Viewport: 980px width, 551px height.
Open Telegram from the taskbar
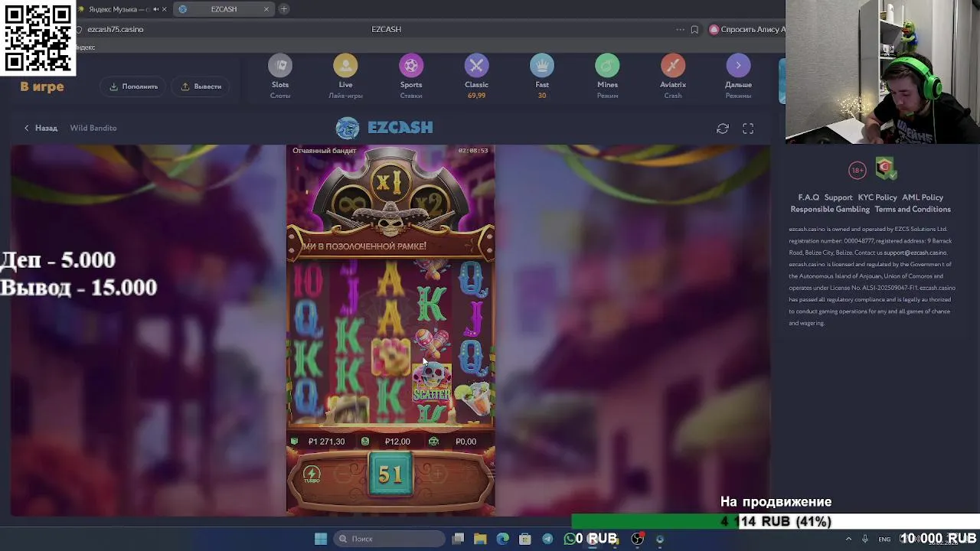tap(547, 539)
